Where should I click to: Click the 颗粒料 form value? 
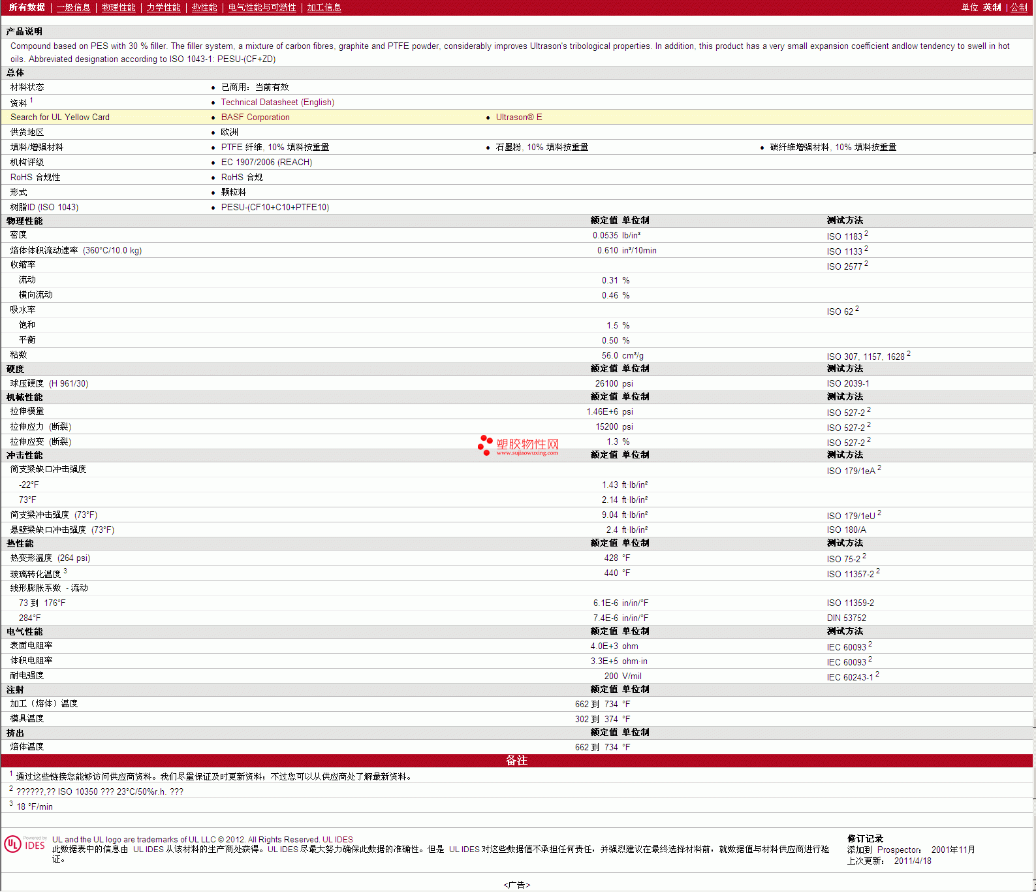tap(234, 193)
